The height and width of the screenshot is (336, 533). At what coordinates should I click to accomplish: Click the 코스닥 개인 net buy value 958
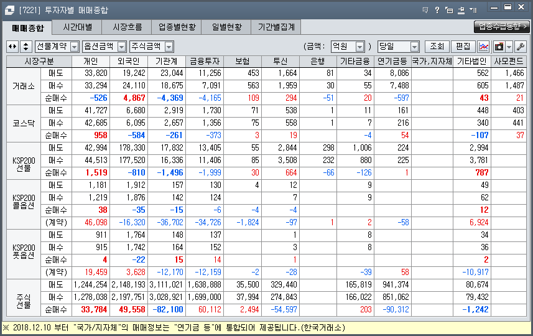point(101,136)
